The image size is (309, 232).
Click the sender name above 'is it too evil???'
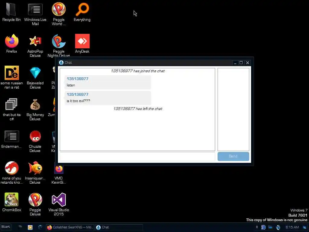pyautogui.click(x=78, y=94)
